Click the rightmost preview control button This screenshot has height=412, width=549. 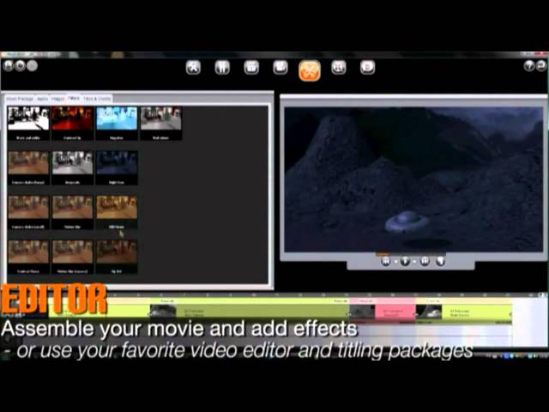[x=440, y=261]
